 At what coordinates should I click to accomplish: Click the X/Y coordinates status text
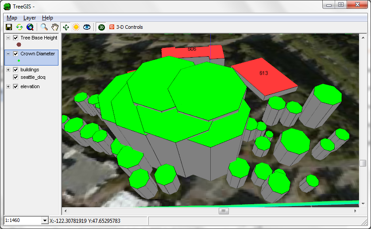85,221
